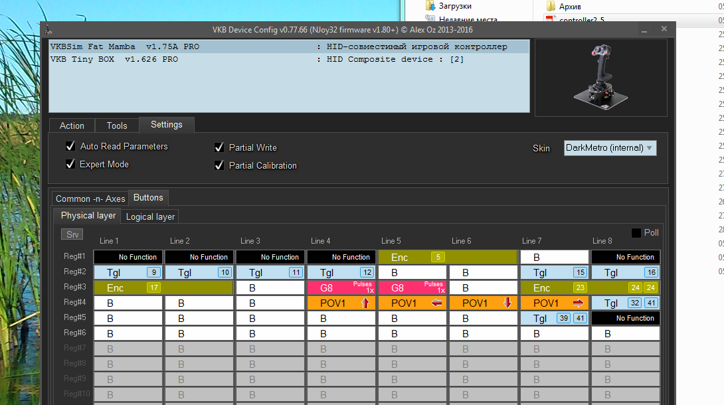
Task: Open the Physical layer tab
Action: pos(88,215)
